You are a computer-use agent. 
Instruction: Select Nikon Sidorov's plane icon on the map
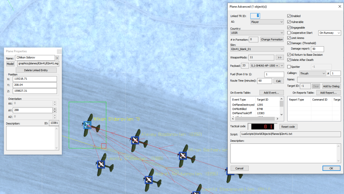[88, 125]
